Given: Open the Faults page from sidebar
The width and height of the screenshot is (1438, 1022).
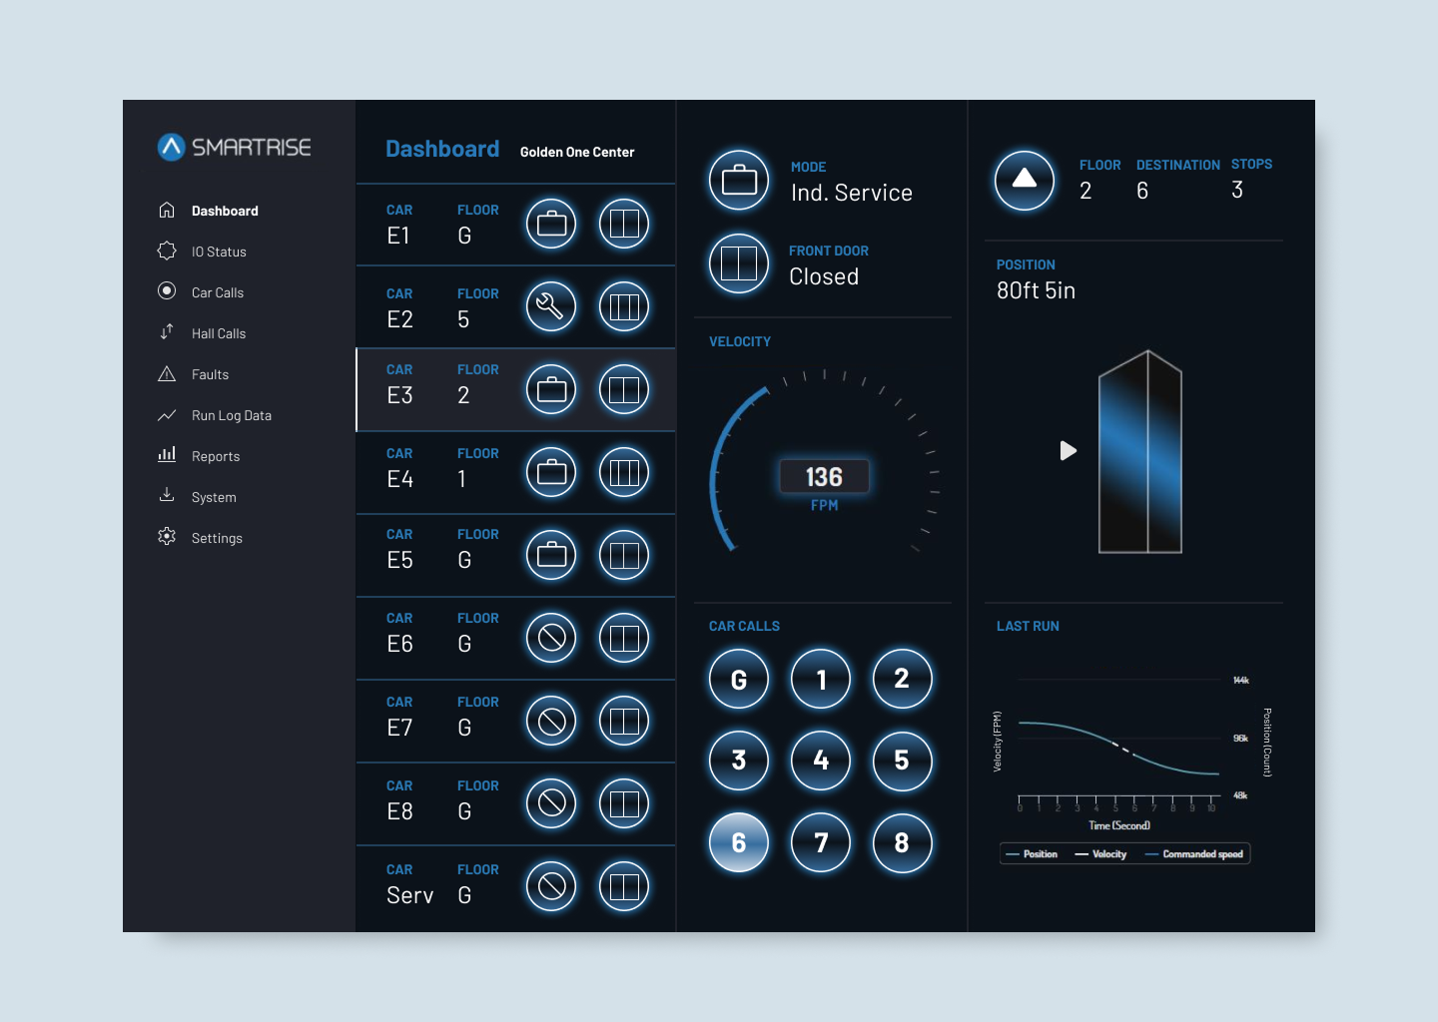Looking at the screenshot, I should click(210, 374).
